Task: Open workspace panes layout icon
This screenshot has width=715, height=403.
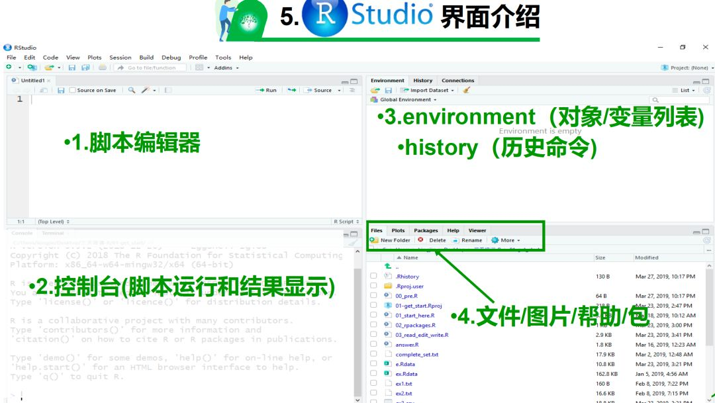Action: [199, 67]
